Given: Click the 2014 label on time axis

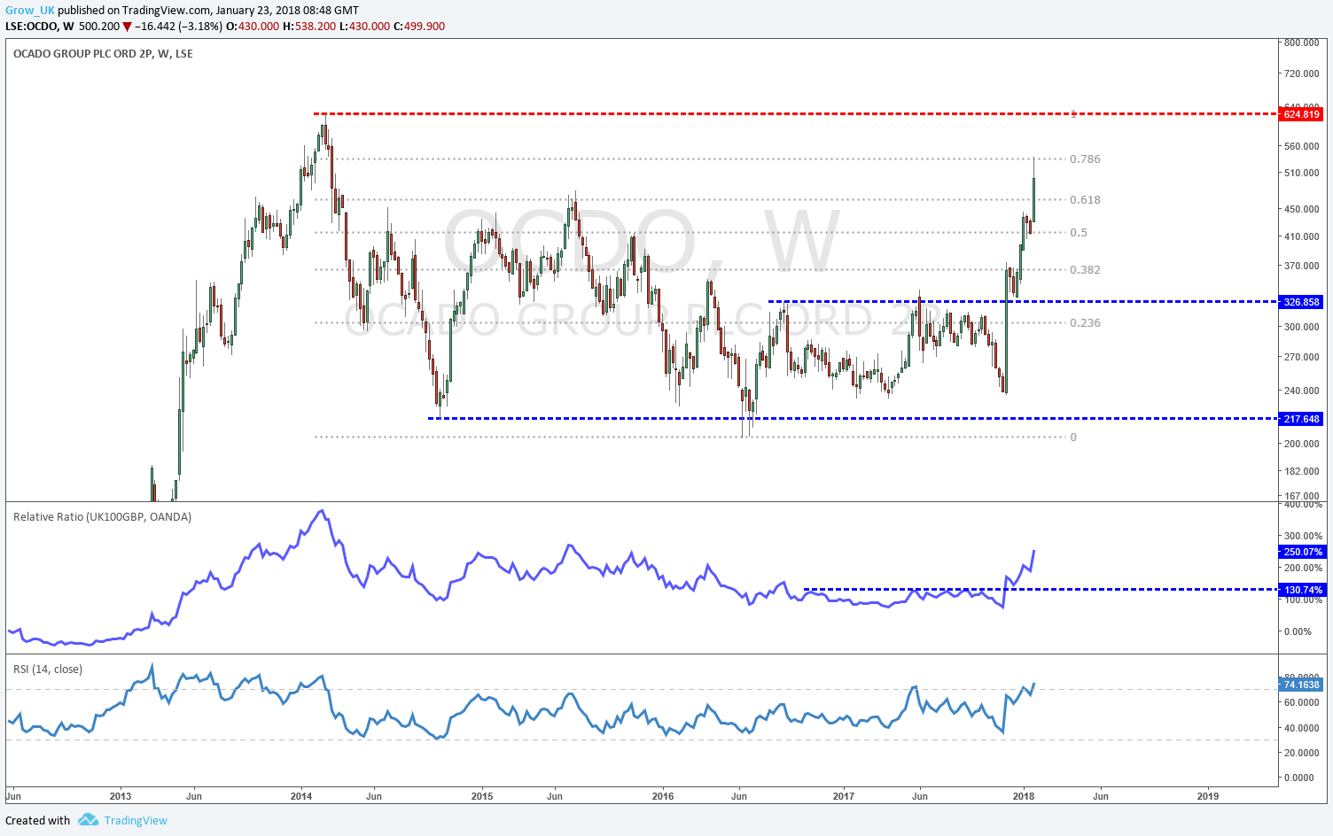Looking at the screenshot, I should (x=301, y=796).
